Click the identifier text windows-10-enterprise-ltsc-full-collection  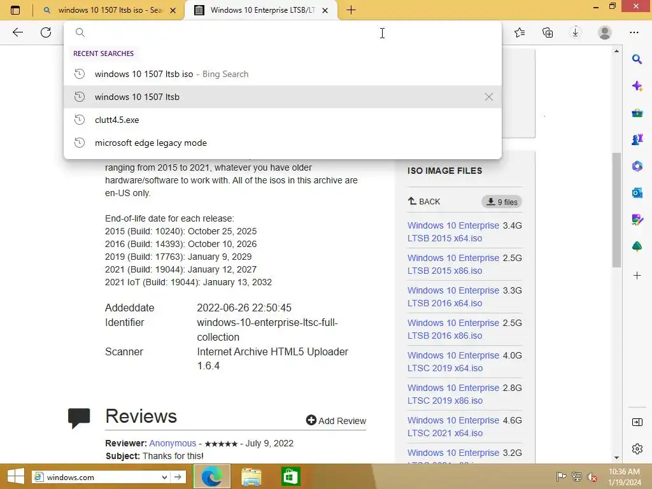pos(267,330)
